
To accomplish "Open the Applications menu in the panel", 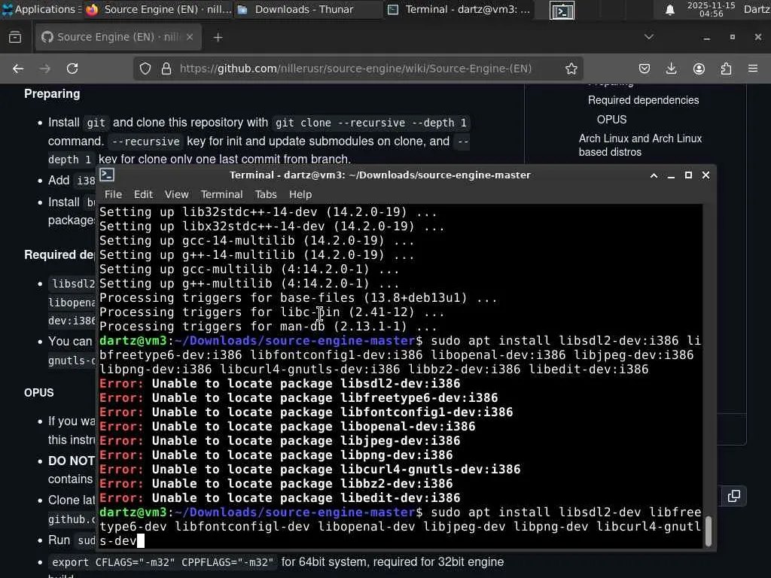I will [39, 9].
